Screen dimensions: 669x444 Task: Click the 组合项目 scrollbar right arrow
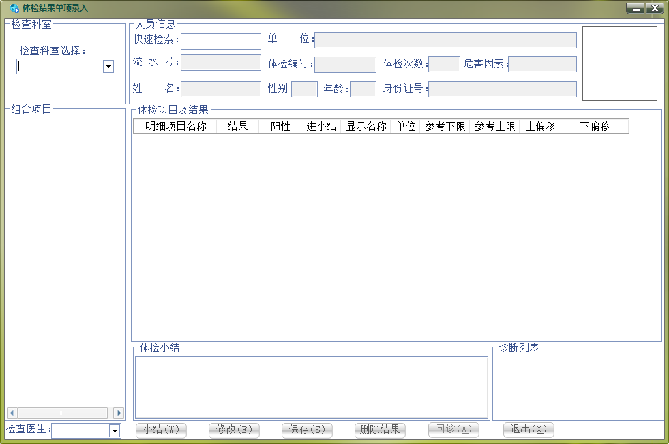click(x=119, y=413)
